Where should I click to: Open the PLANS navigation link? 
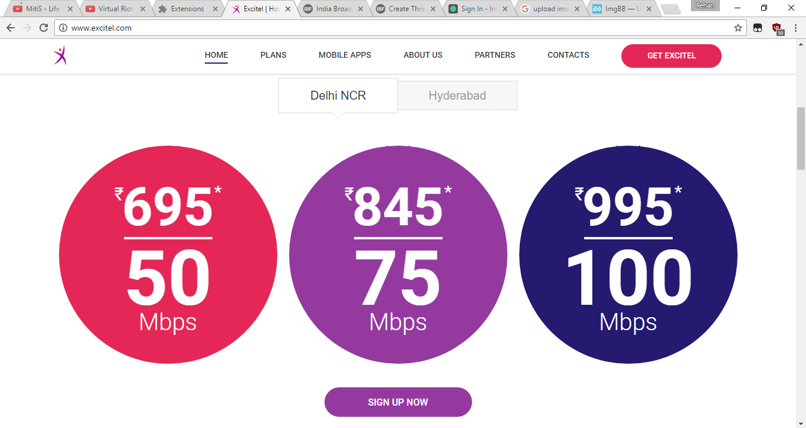click(x=273, y=55)
